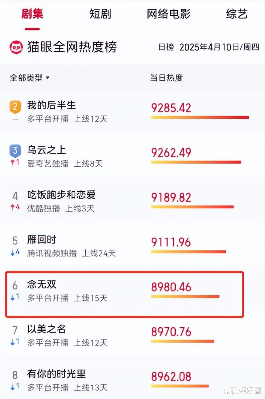Image resolution: width=265 pixels, height=399 pixels.
Task: Click the heat bar for 雁回时
Action: coord(188,251)
